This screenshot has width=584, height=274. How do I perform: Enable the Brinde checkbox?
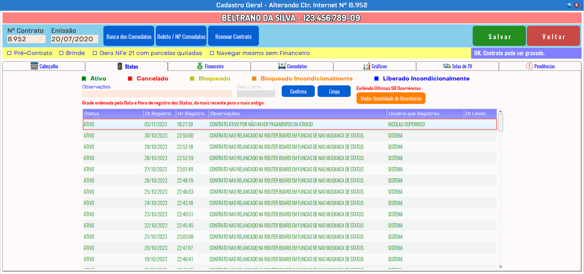[x=61, y=53]
